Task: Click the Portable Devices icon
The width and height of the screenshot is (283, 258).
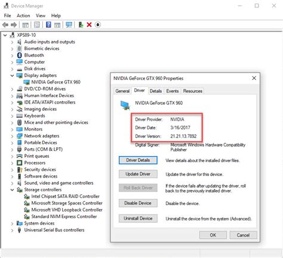Action: tap(19, 142)
